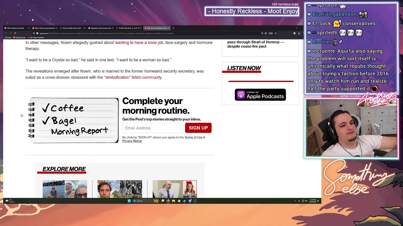
Task: Open the bimbofication fetish community link
Action: tap(133, 77)
